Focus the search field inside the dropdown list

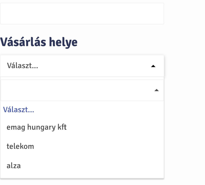77,90
